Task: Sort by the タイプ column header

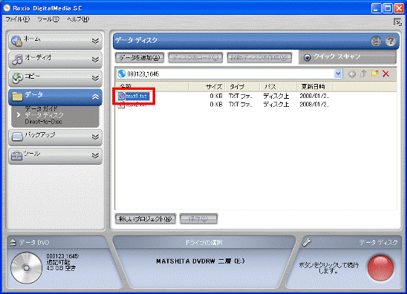Action: 242,87
